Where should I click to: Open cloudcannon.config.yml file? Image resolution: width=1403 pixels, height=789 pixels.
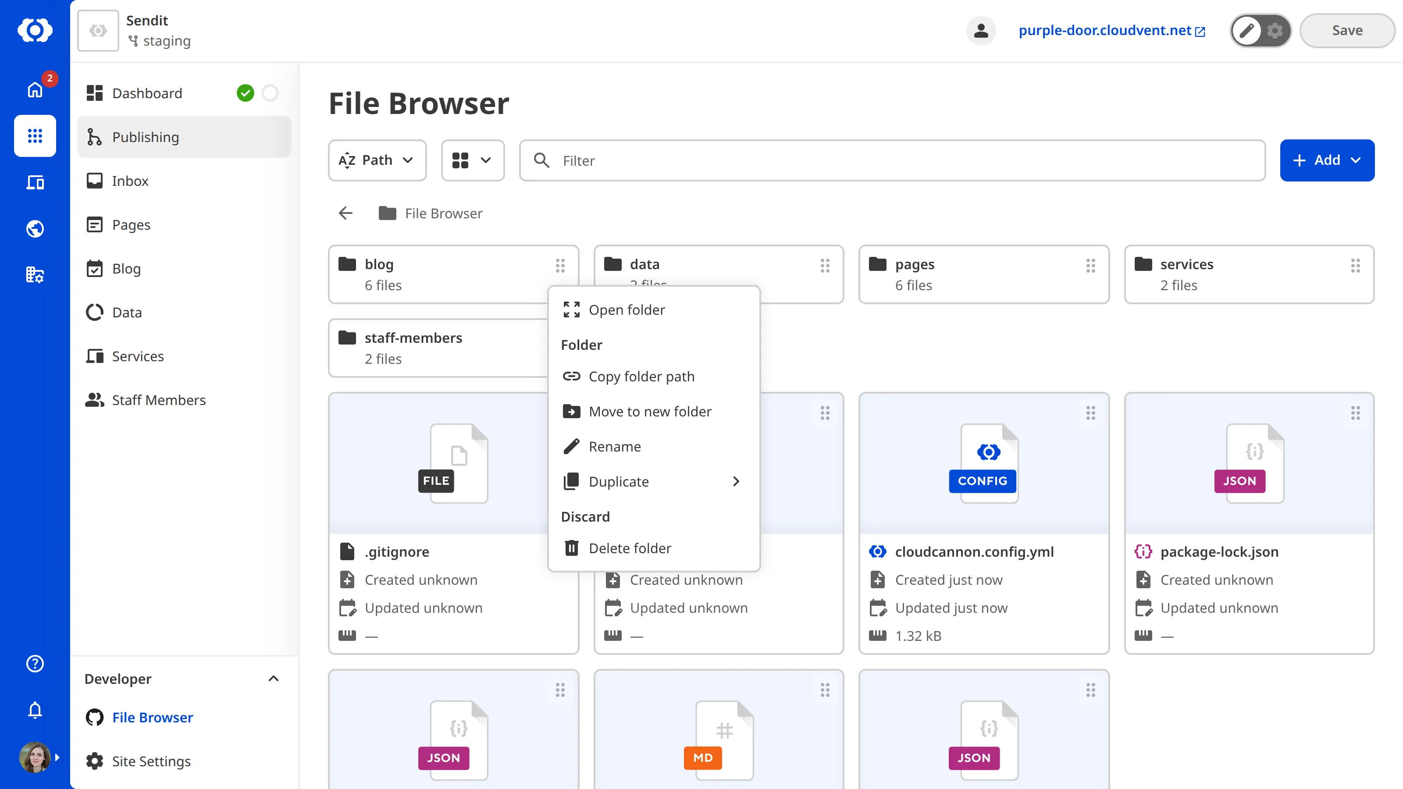tap(974, 551)
